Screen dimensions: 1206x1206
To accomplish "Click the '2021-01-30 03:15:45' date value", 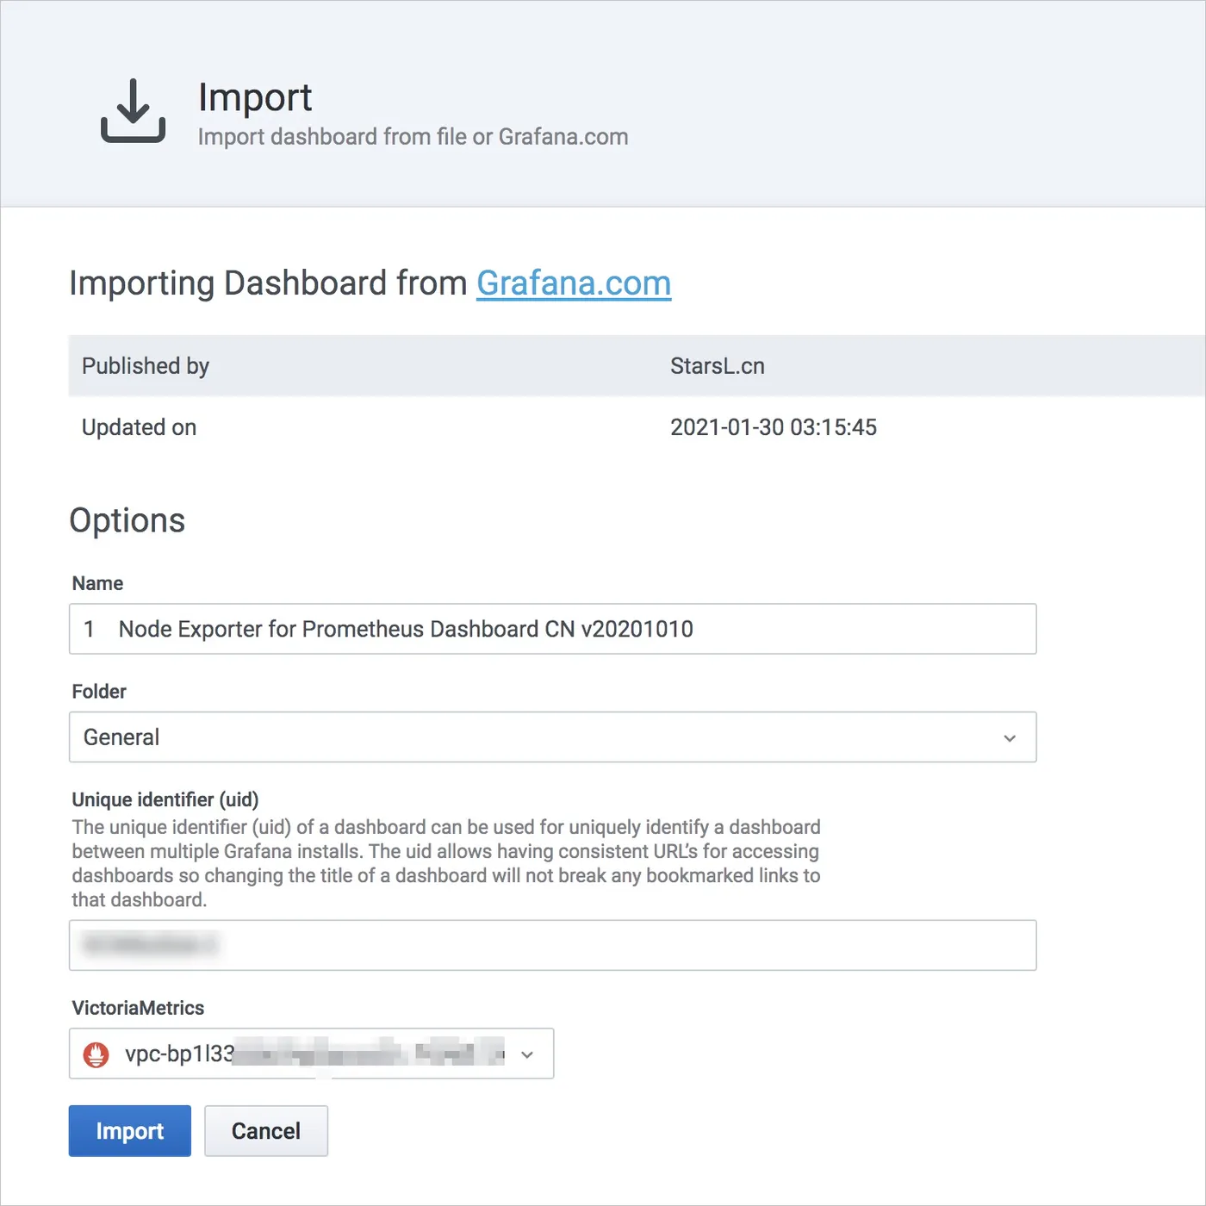I will (774, 427).
